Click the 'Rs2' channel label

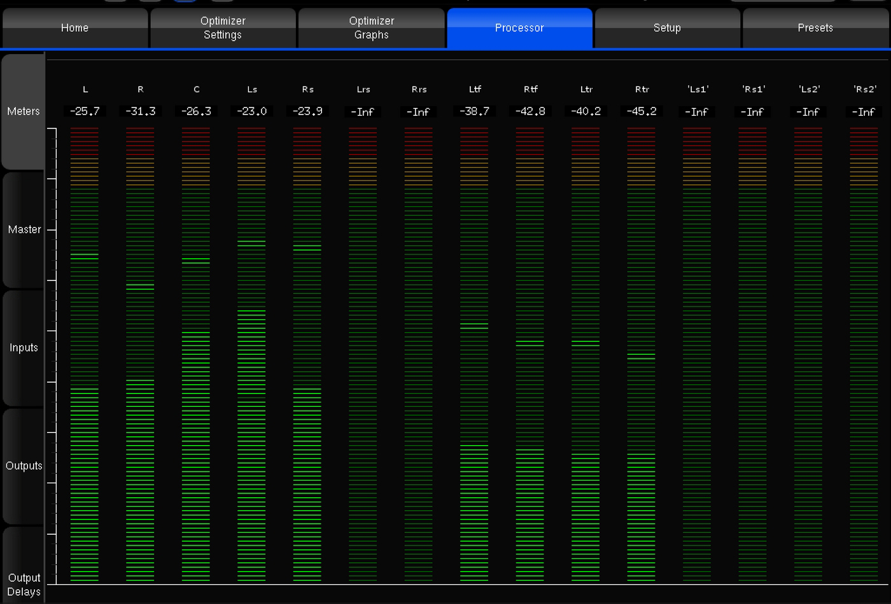click(864, 90)
